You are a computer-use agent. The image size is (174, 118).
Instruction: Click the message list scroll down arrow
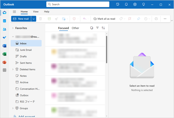[x=107, y=116]
